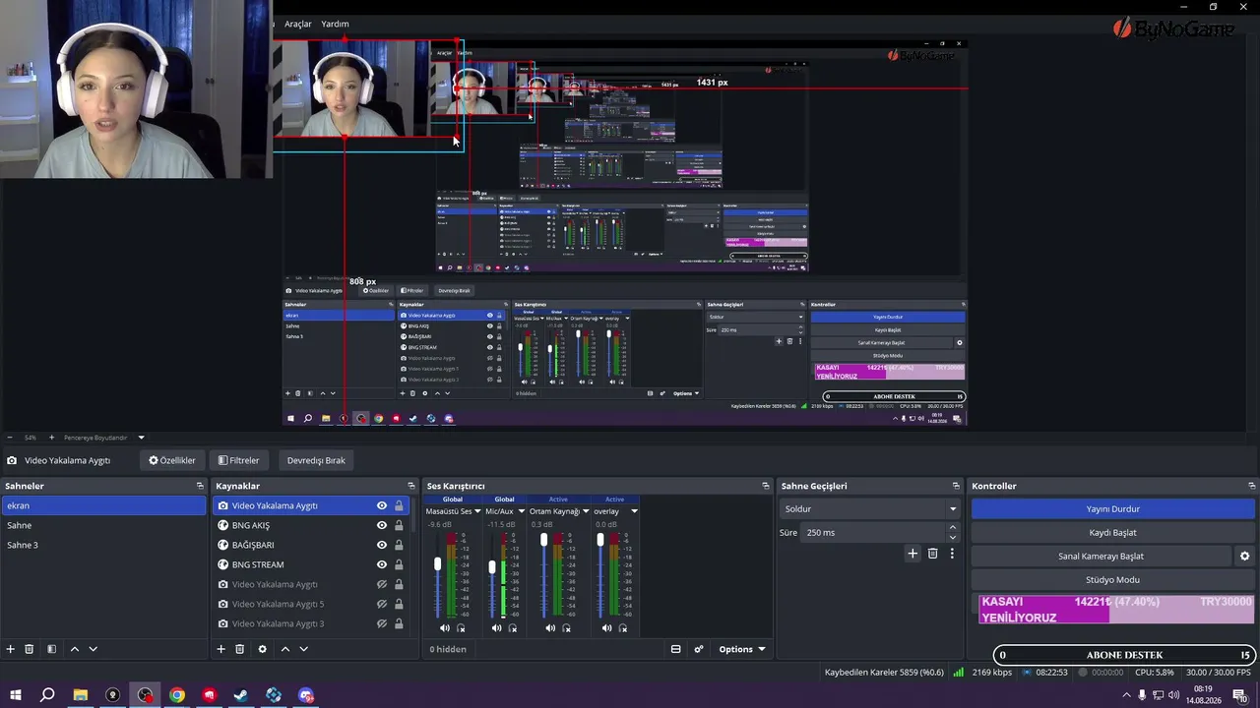Stop streaming with Yayını Durdur
Image resolution: width=1260 pixels, height=708 pixels.
click(x=1112, y=508)
